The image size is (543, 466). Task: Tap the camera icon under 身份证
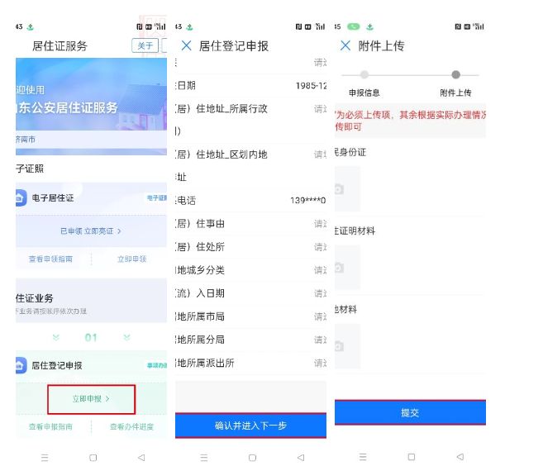347,189
